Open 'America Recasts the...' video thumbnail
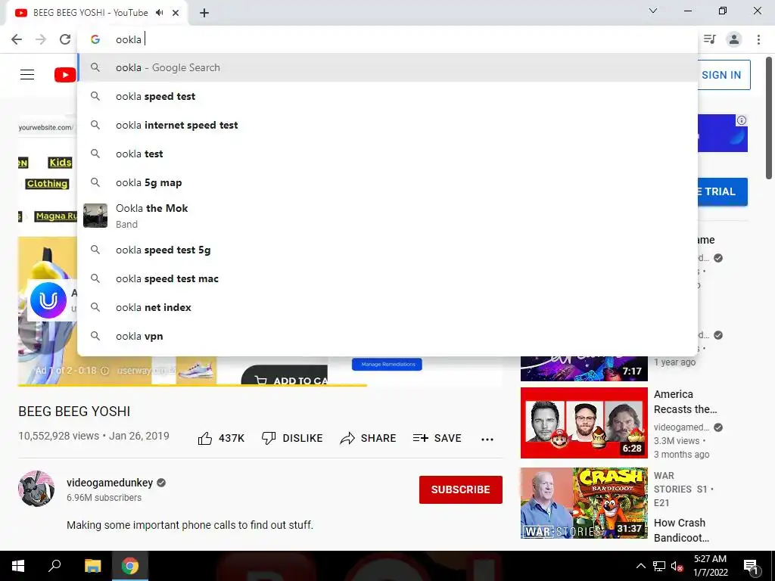 click(x=584, y=423)
